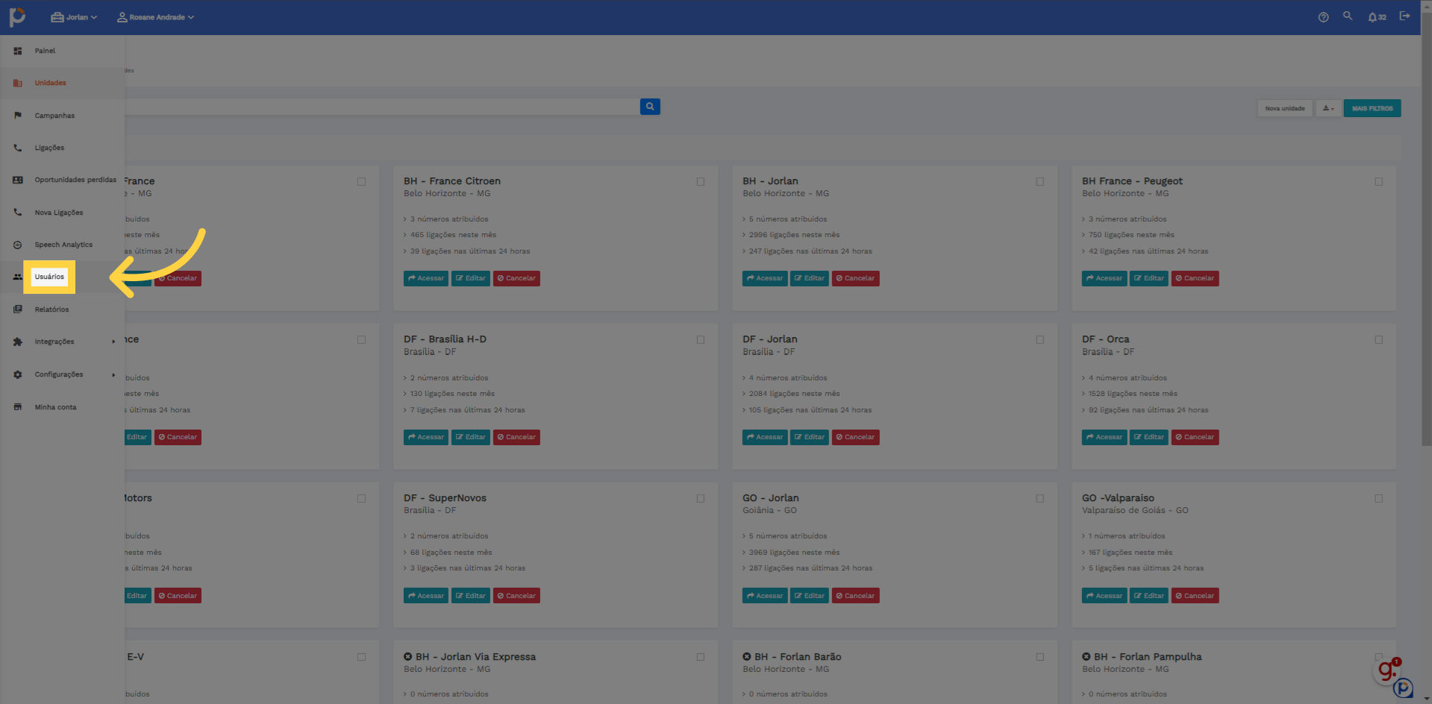Select the DF - Orca checkbox
This screenshot has width=1432, height=704.
pos(1379,339)
